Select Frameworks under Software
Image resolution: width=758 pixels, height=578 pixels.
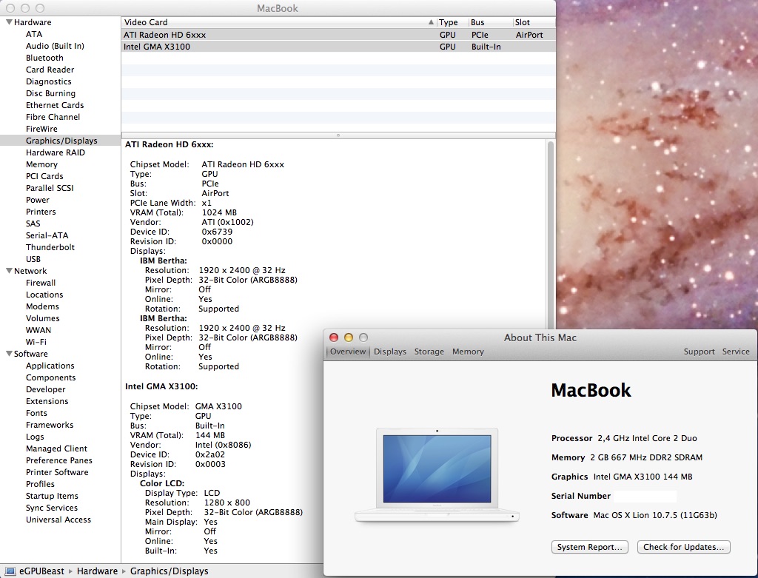(50, 425)
